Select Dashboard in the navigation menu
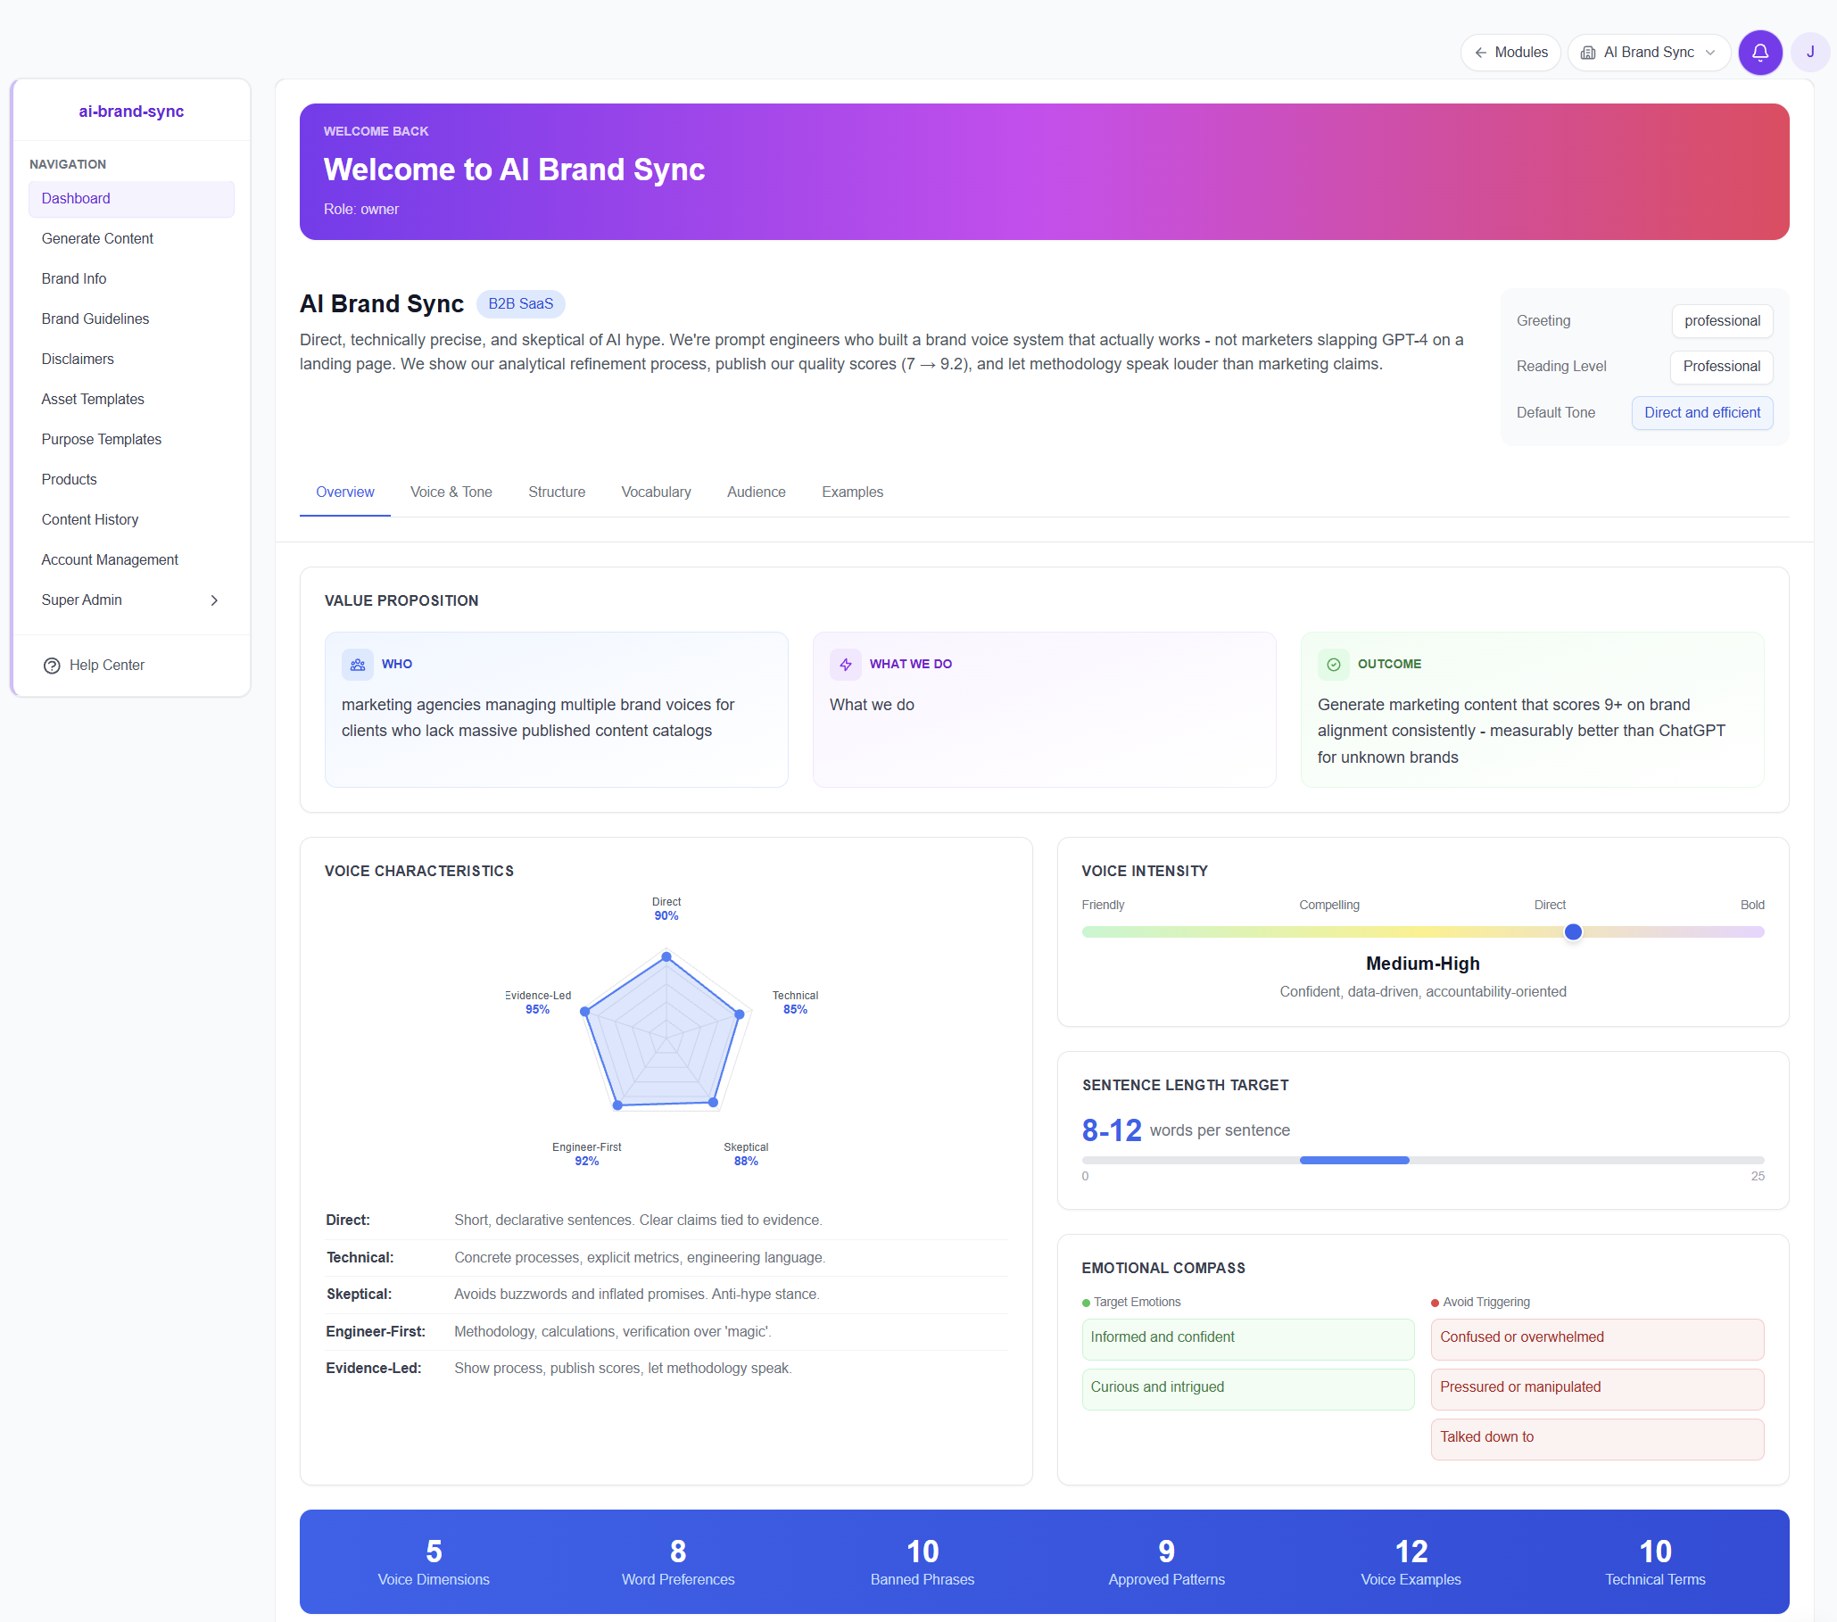Viewport: 1837px width, 1622px height. [x=76, y=199]
